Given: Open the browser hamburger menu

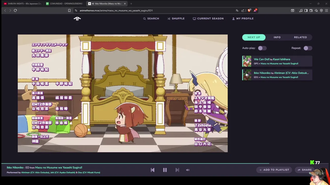Looking at the screenshot, I should click(327, 11).
